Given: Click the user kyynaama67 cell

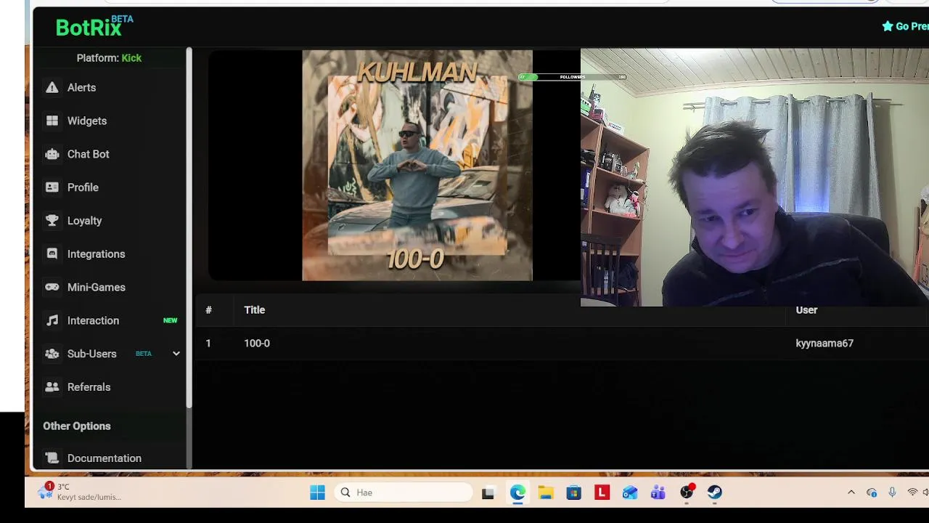Looking at the screenshot, I should click(824, 344).
